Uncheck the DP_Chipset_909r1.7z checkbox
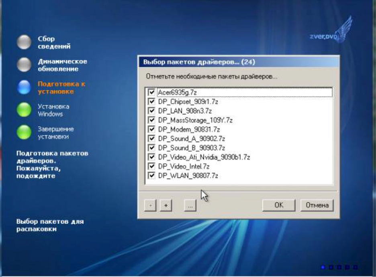The width and height of the screenshot is (376, 277). coord(151,101)
